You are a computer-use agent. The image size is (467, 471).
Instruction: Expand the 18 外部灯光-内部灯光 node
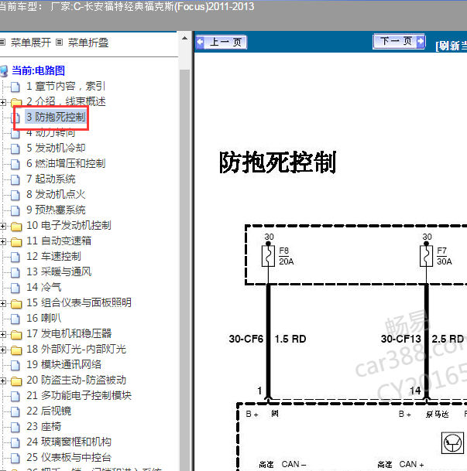coord(2,350)
